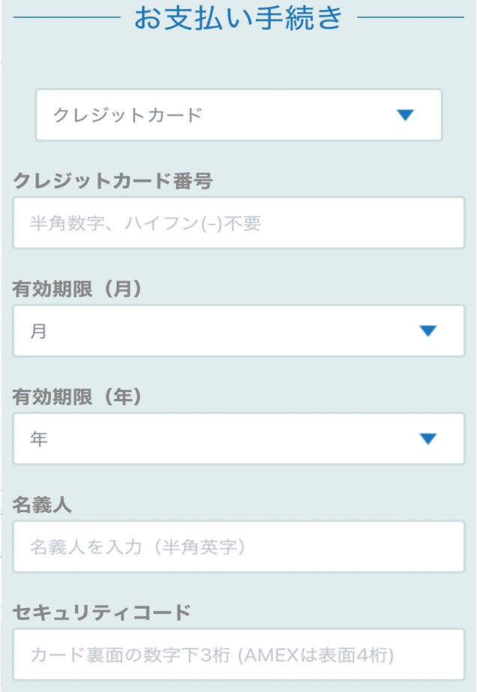Click the クレジットカード番号 field label
Image resolution: width=477 pixels, height=692 pixels.
(112, 181)
